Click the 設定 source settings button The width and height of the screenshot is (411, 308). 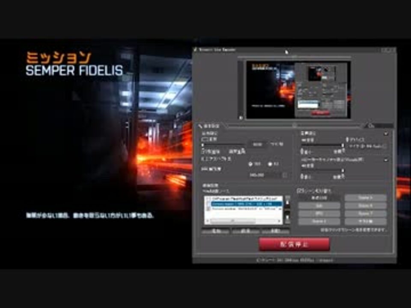coord(275,231)
